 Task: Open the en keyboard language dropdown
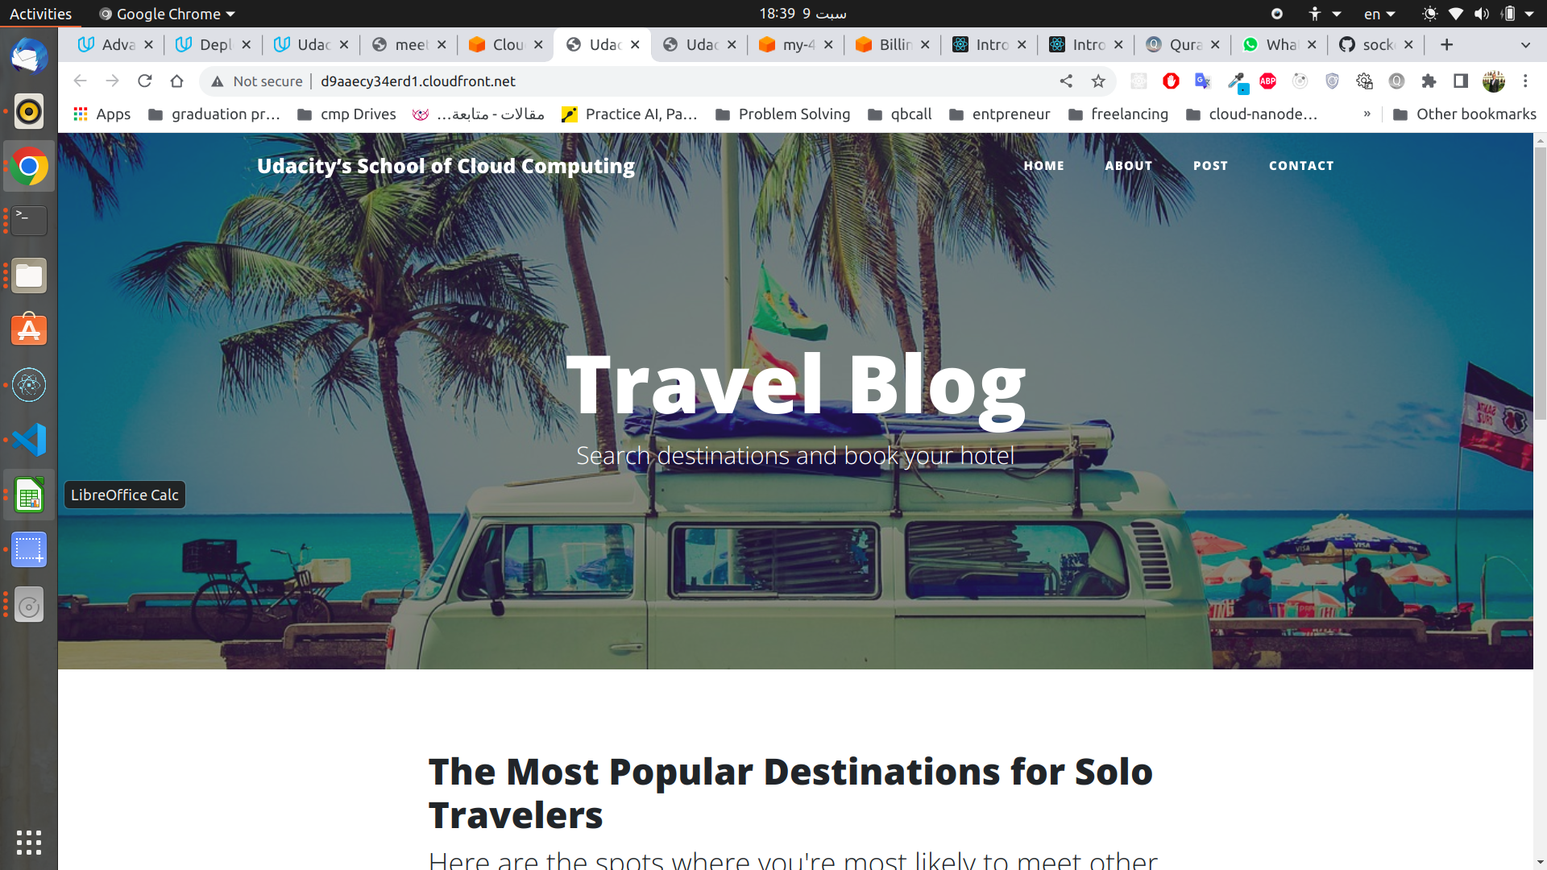1379,14
